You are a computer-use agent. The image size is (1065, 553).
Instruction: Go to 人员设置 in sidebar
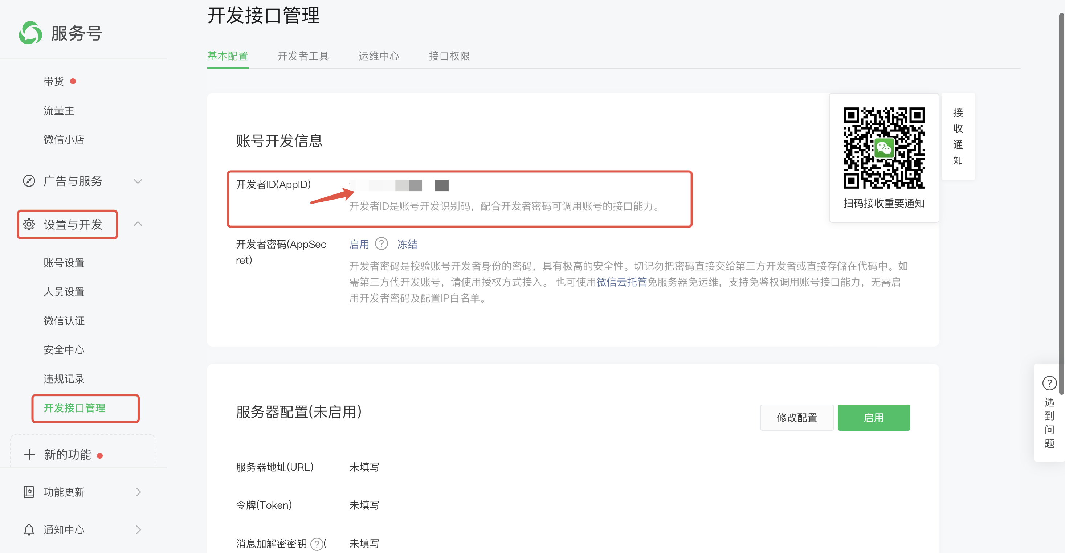(x=64, y=292)
